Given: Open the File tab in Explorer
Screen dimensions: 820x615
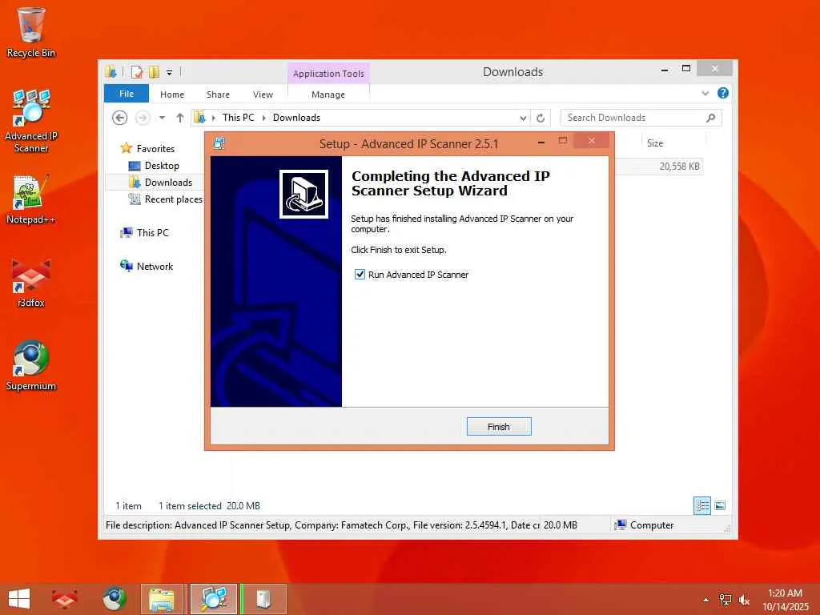Looking at the screenshot, I should (x=127, y=94).
